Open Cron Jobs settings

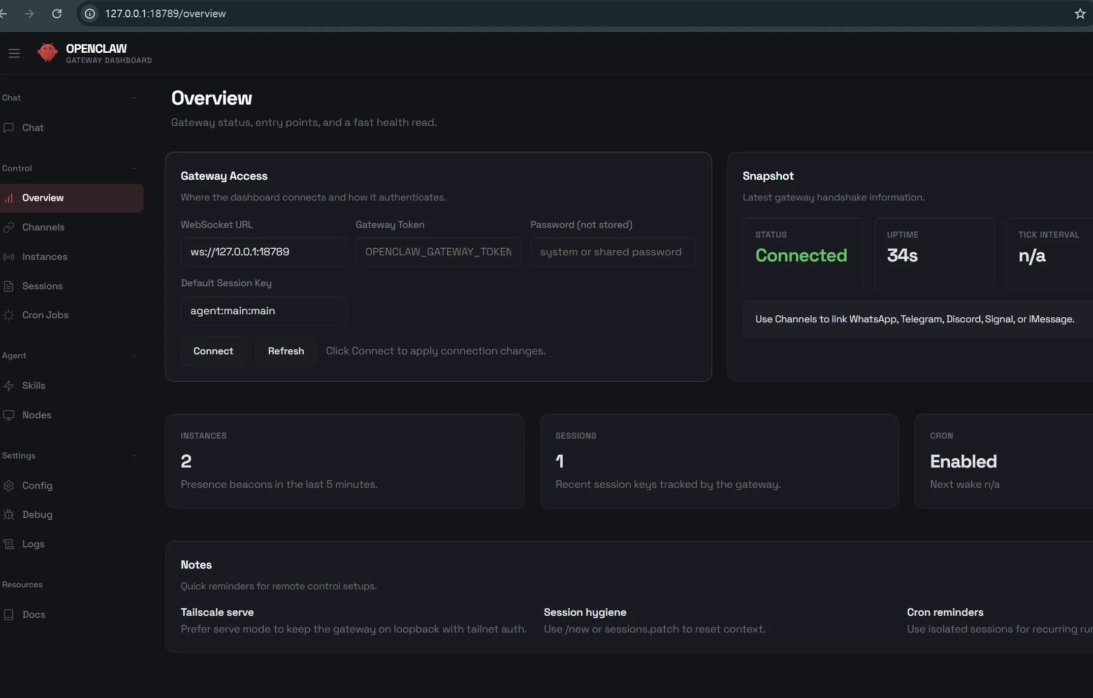[x=45, y=315]
